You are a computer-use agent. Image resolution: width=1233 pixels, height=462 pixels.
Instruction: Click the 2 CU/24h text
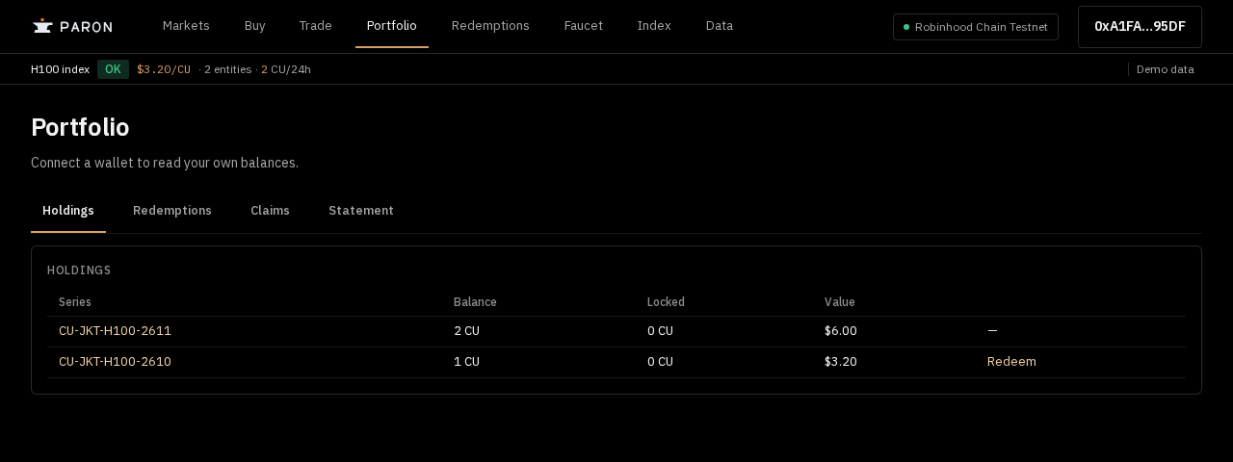(286, 69)
